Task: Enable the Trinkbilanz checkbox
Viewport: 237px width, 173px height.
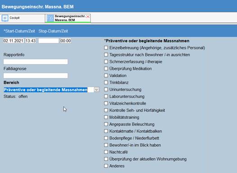Action: (106, 82)
